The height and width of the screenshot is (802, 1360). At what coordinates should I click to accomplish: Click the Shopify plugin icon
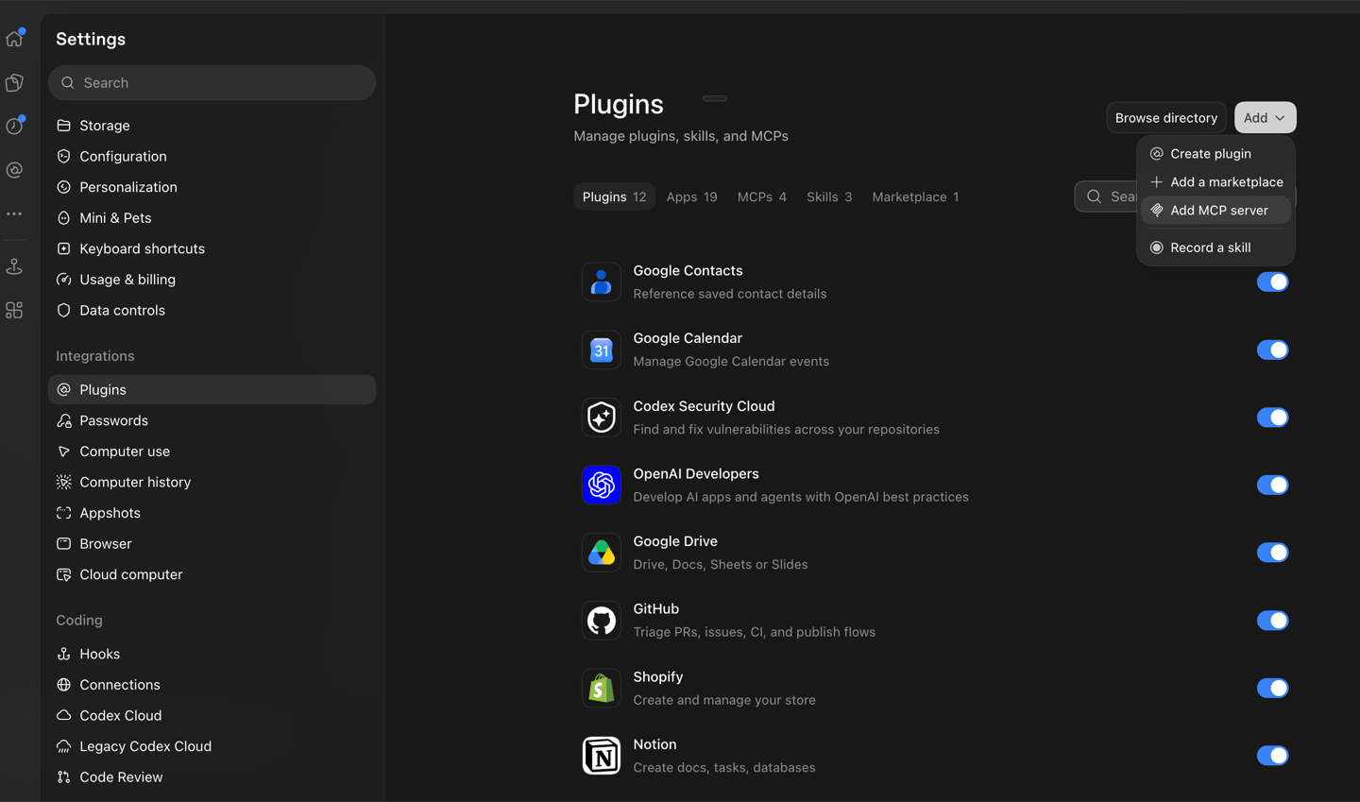click(x=602, y=688)
